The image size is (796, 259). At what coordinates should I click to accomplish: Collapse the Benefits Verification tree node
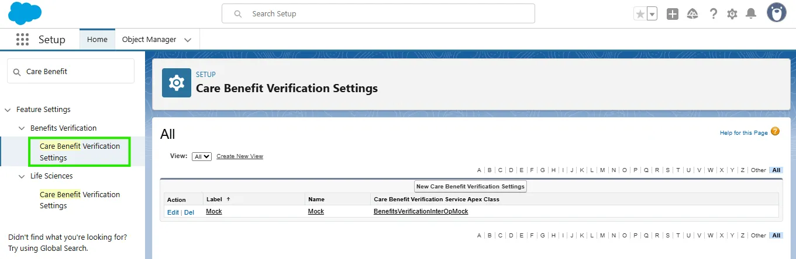coord(22,128)
